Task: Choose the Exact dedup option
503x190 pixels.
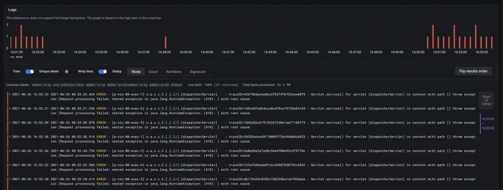Action: pyautogui.click(x=153, y=71)
